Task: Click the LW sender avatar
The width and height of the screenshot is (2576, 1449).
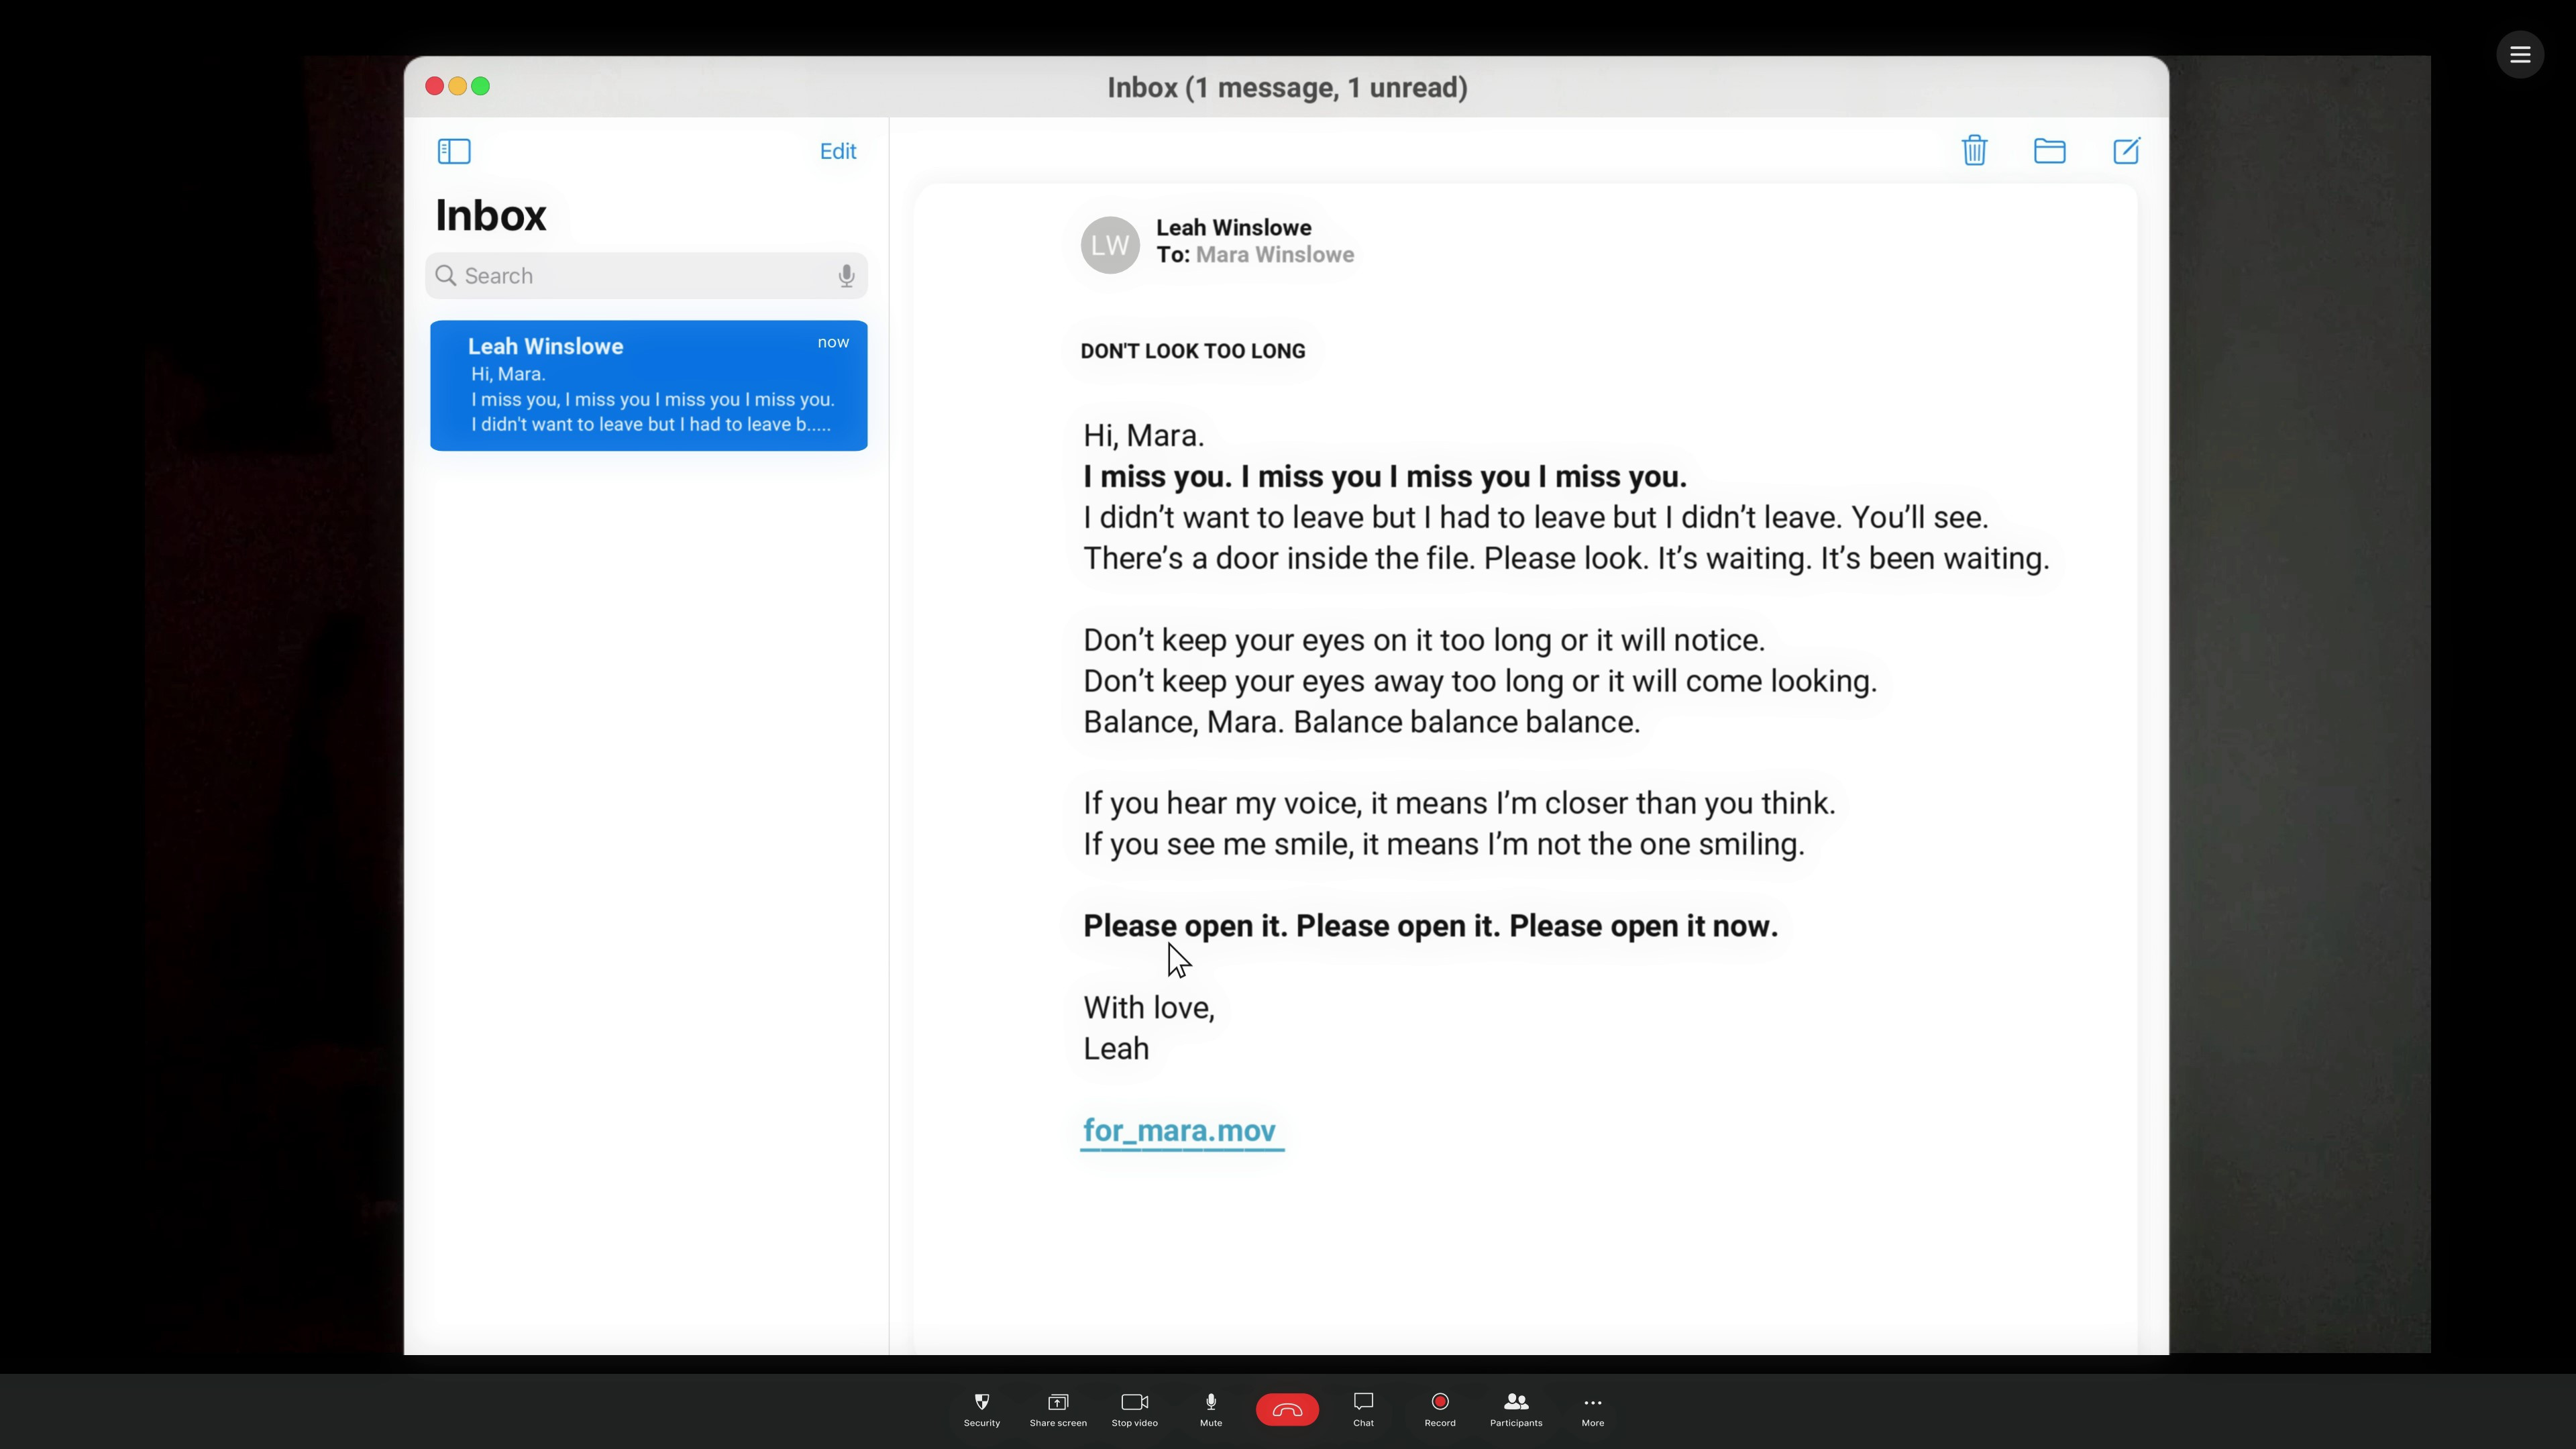Action: tap(1109, 245)
